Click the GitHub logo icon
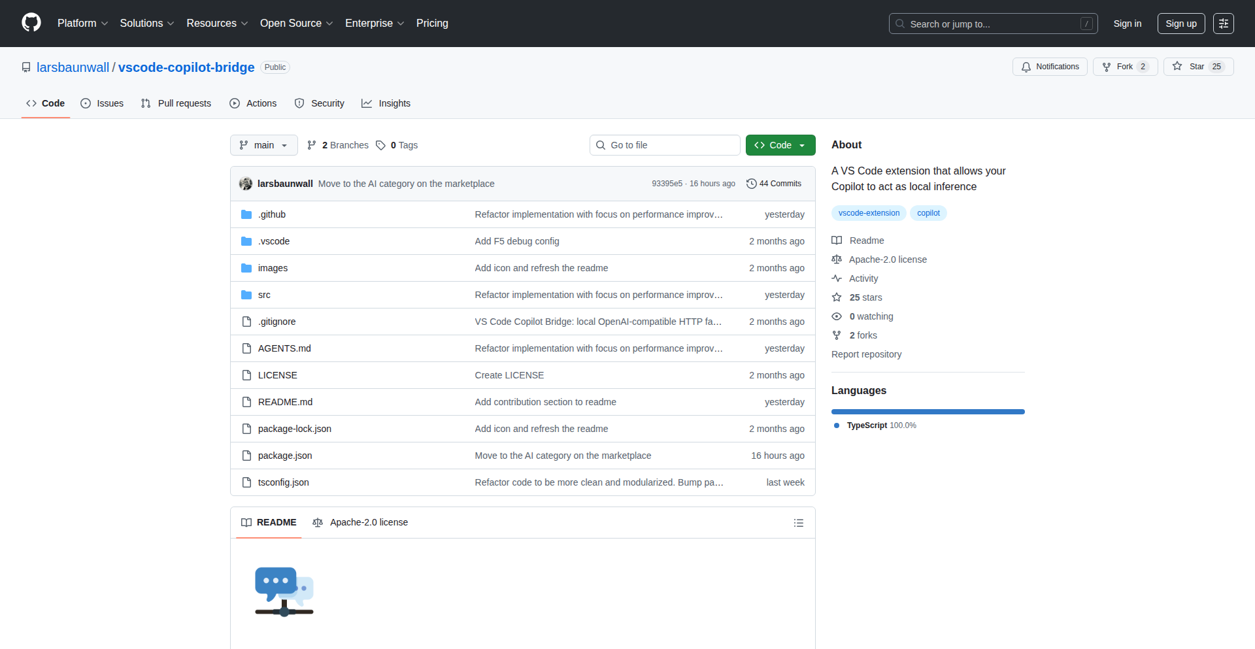The width and height of the screenshot is (1255, 649). click(31, 23)
